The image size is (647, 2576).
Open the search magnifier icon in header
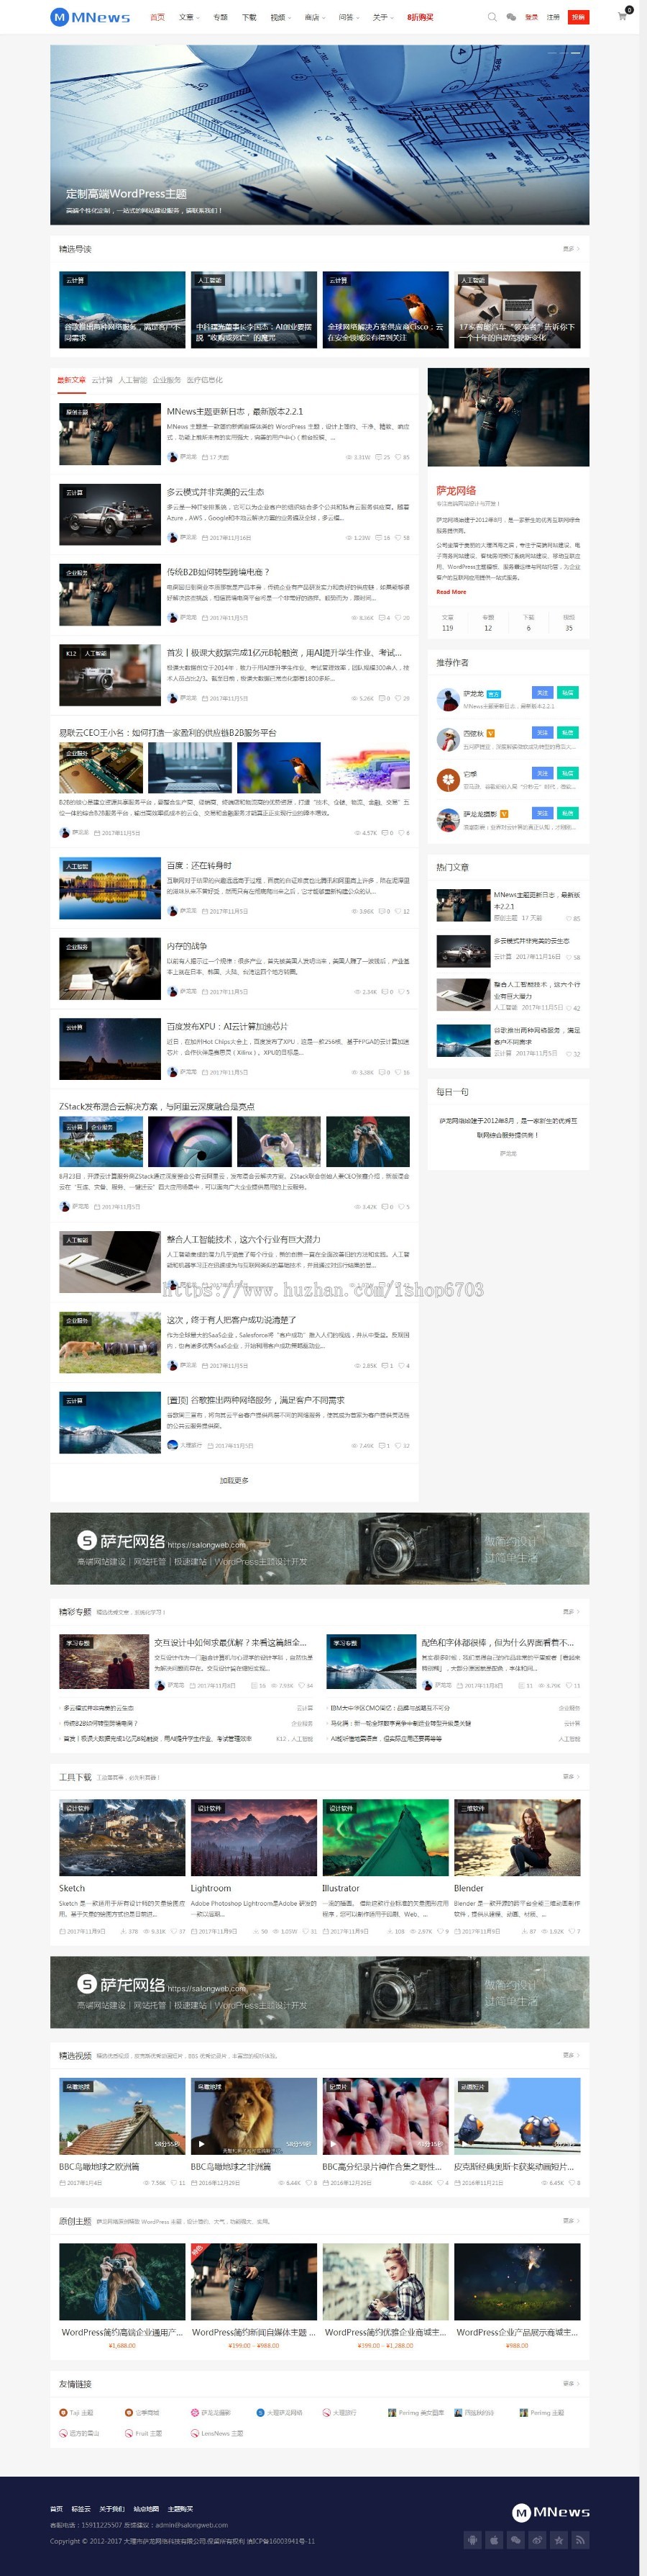(x=491, y=17)
